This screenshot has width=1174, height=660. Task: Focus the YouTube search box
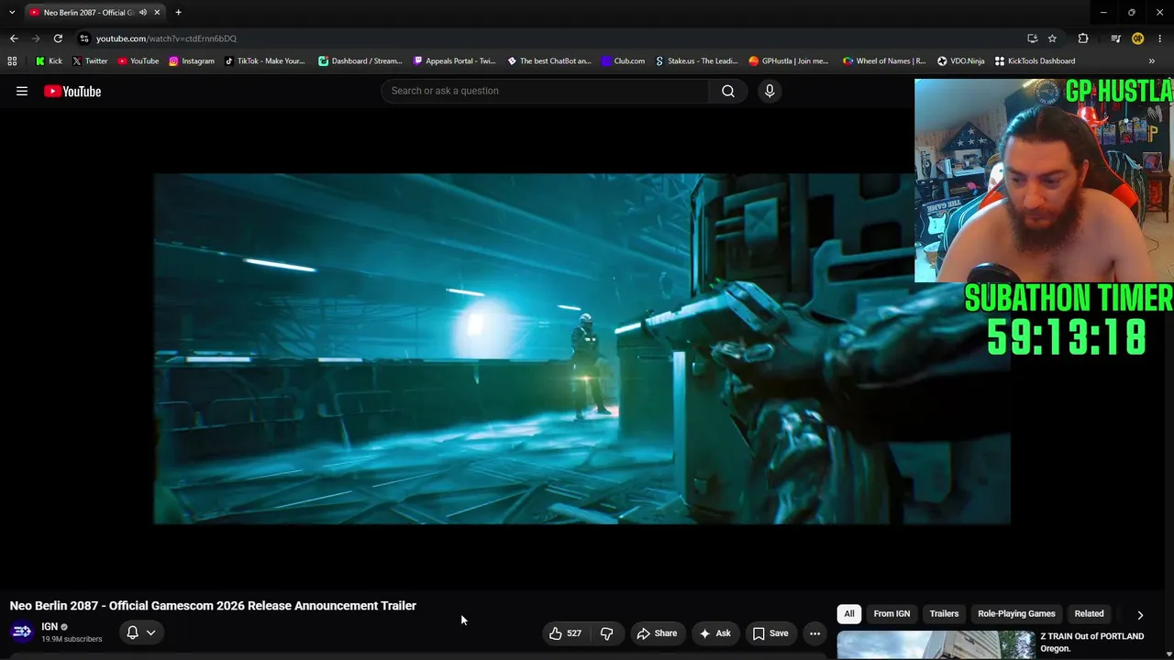coord(545,91)
